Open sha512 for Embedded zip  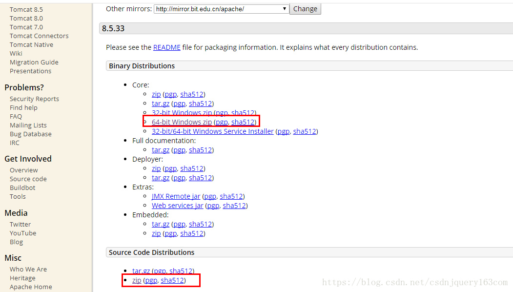192,233
